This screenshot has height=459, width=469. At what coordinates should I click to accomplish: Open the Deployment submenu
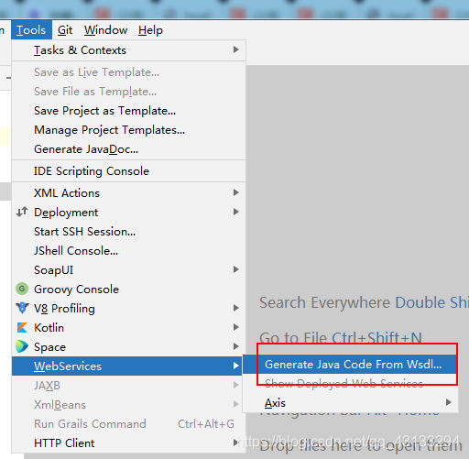coord(128,212)
